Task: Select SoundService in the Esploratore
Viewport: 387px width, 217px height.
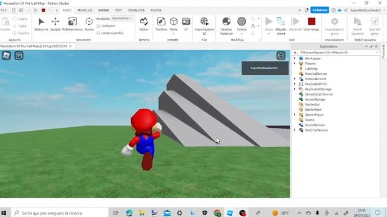Action: [x=314, y=125]
